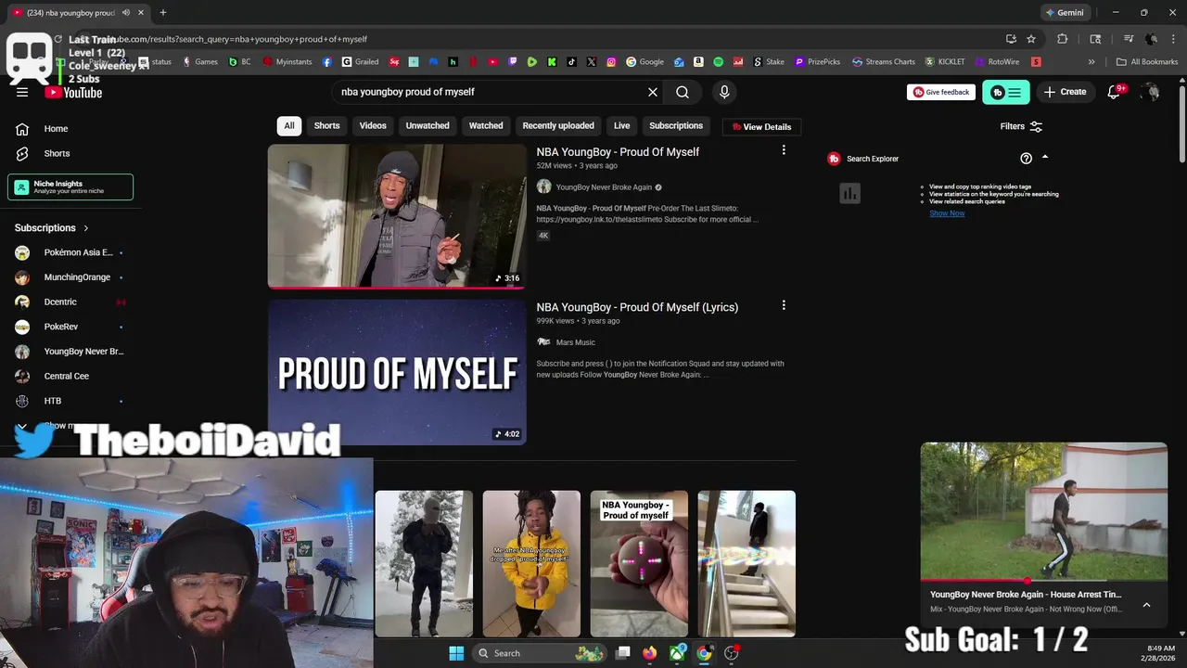
Task: Open Search Explorer help question mark
Action: click(1026, 159)
